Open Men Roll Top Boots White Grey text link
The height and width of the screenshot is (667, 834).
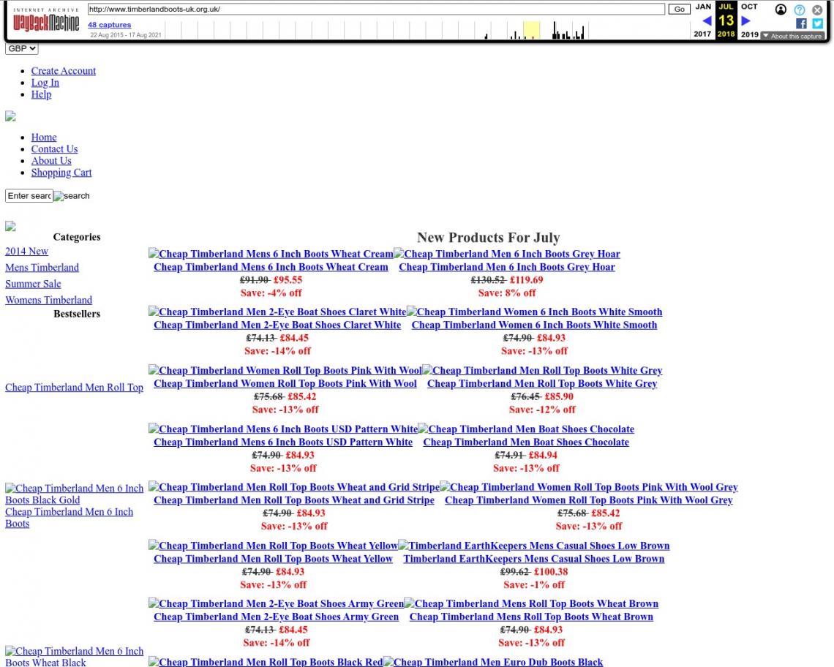click(542, 383)
